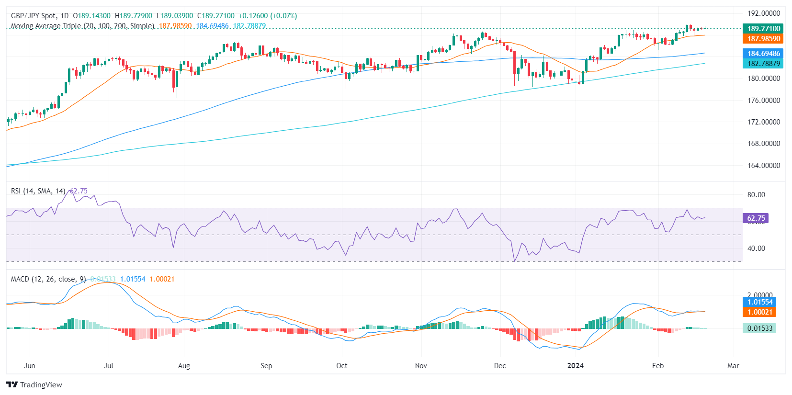This screenshot has width=792, height=395.
Task: Click the TradingView logo icon
Action: [x=12, y=384]
